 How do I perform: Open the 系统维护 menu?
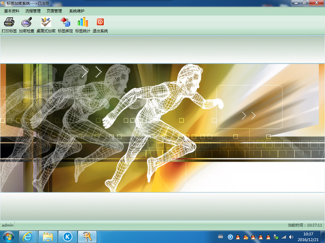point(77,11)
